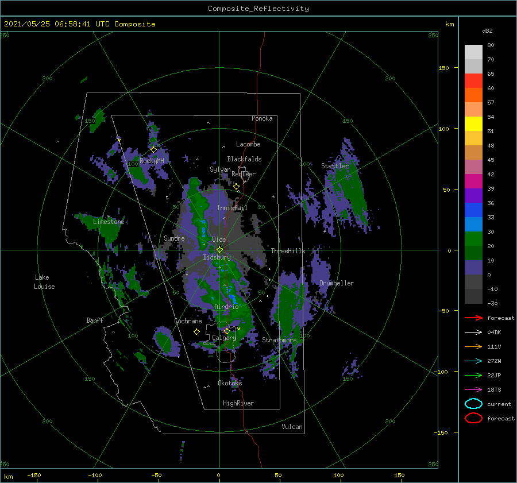Click the yellow diamond marker below RedDeer

tap(236, 187)
